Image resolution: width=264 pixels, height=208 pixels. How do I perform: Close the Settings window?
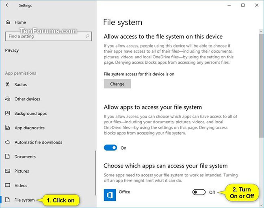[257, 5]
